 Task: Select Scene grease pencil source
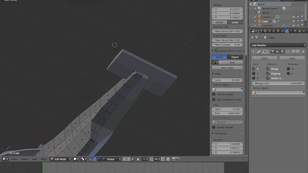coord(219,57)
